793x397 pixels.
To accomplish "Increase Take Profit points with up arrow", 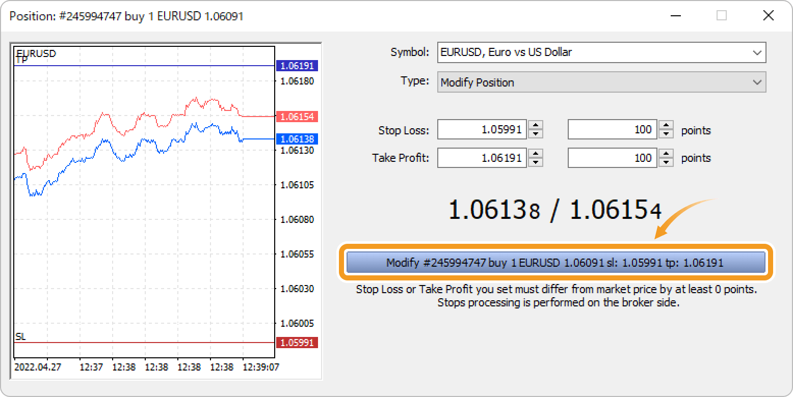I will coord(666,153).
